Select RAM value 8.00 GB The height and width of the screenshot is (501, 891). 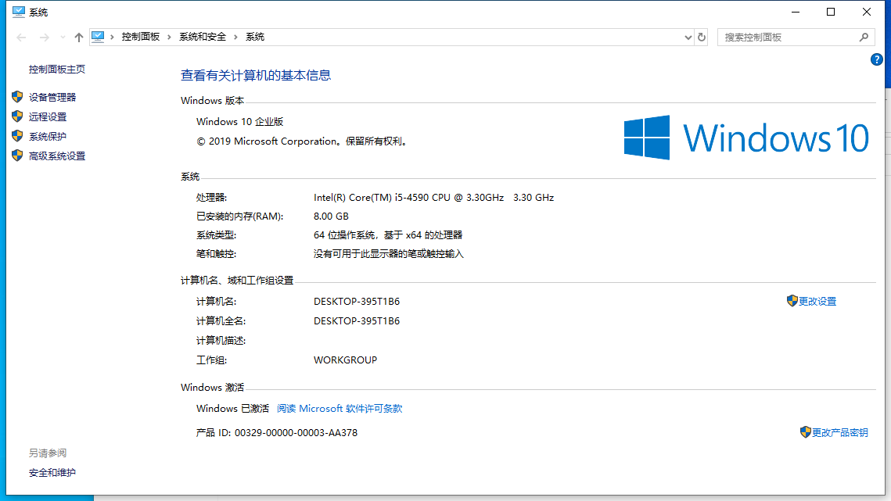[x=331, y=217]
